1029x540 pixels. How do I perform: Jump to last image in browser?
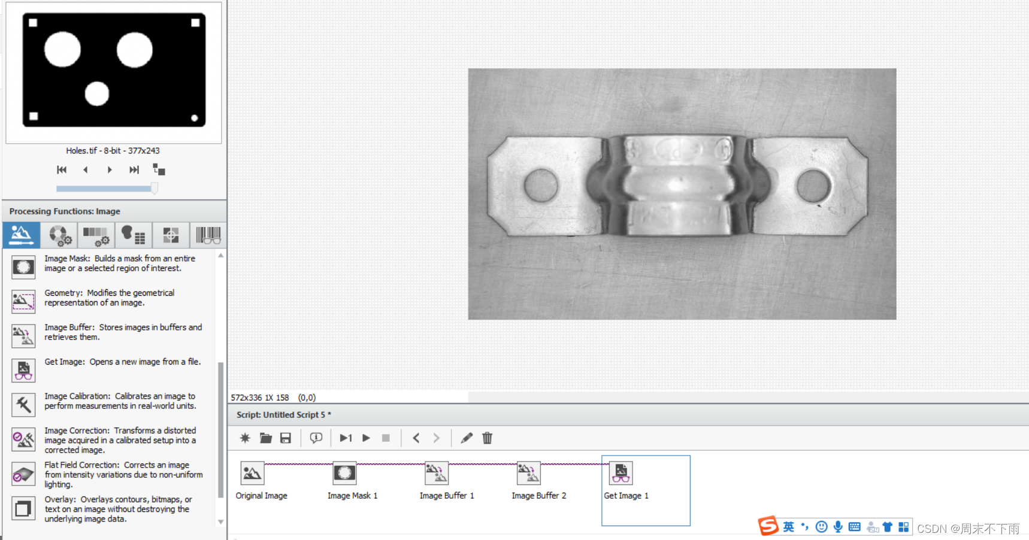[x=134, y=170]
